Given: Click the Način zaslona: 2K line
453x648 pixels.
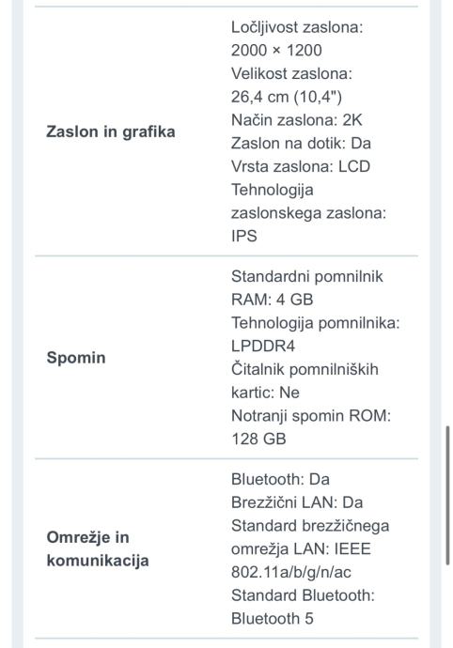Looking at the screenshot, I should tap(296, 120).
